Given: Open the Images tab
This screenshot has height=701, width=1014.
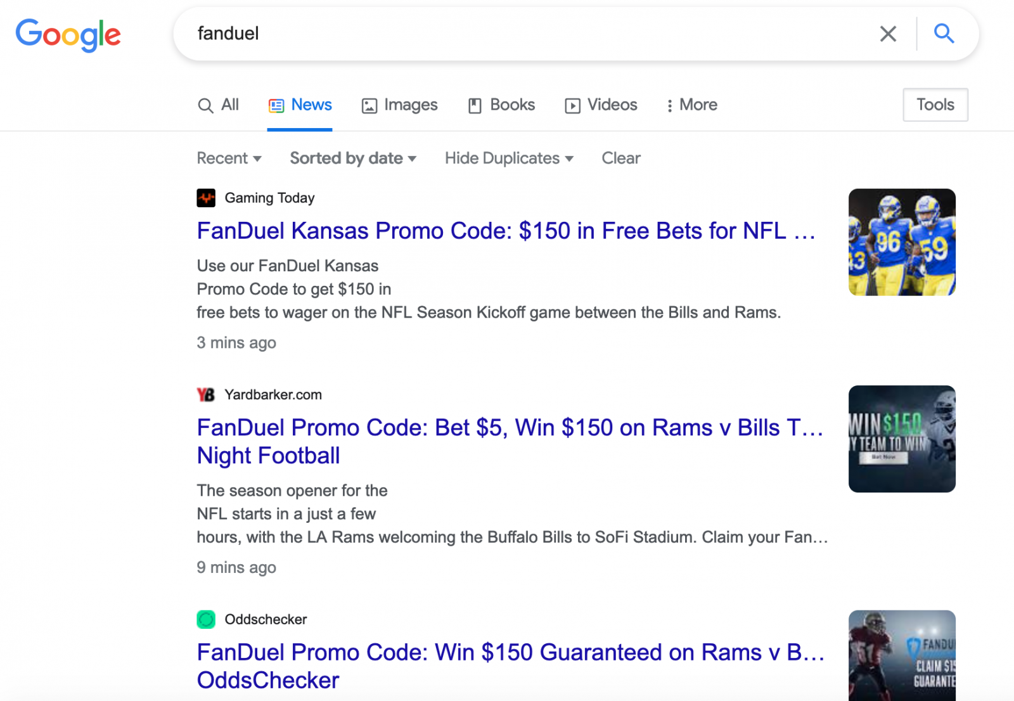Looking at the screenshot, I should coord(399,105).
